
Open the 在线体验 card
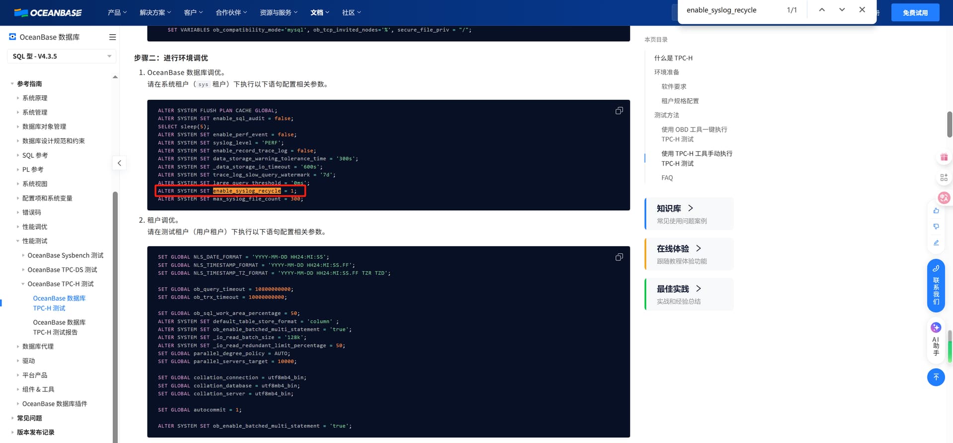click(689, 254)
